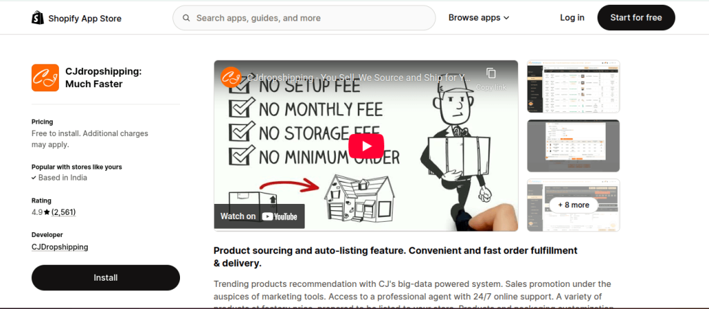Screen dimensions: 709x309
Task: Open the first screenshot thumbnail
Action: click(x=573, y=86)
